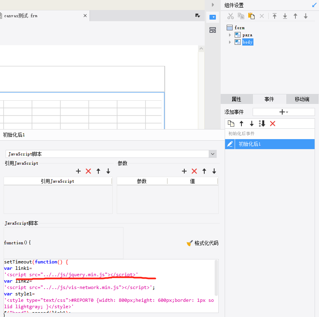Move component up one level arrow

pos(295,16)
